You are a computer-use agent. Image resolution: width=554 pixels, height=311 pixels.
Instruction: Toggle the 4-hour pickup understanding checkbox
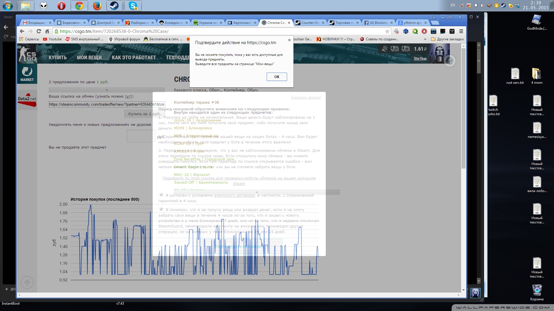tap(161, 209)
